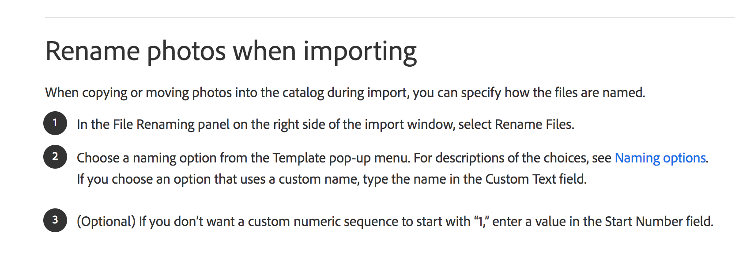Click "pop-up menu" in step 2
This screenshot has width=739, height=264.
tap(369, 158)
